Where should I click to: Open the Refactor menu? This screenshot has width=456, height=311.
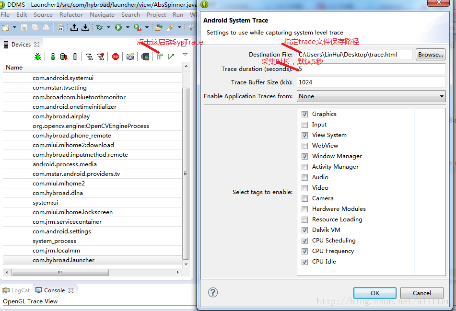coord(71,14)
